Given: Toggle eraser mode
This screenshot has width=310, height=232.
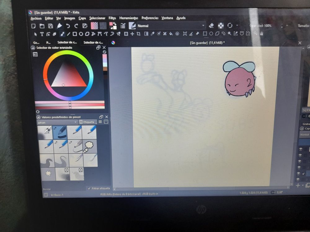Looking at the screenshot, I should [x=211, y=25].
